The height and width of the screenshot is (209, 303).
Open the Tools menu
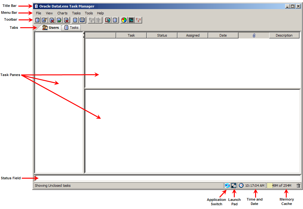click(x=89, y=13)
